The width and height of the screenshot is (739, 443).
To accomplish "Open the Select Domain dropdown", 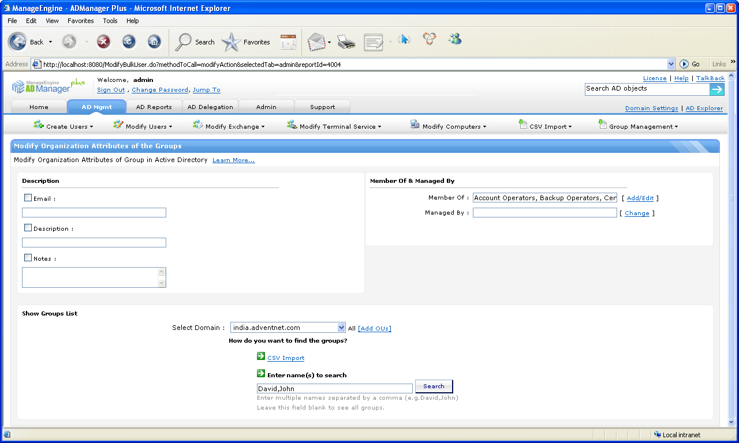I will pyautogui.click(x=341, y=328).
